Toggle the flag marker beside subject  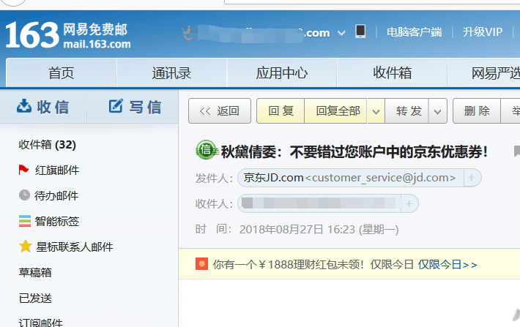516,151
